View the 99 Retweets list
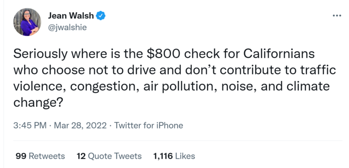The width and height of the screenshot is (349, 168). [x=40, y=156]
